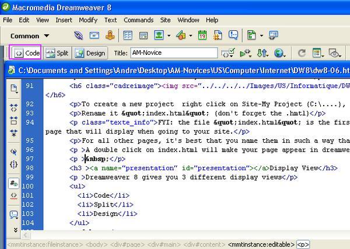The height and width of the screenshot is (249, 350).
Task: Open the Validate Markup menu
Action: 246,53
